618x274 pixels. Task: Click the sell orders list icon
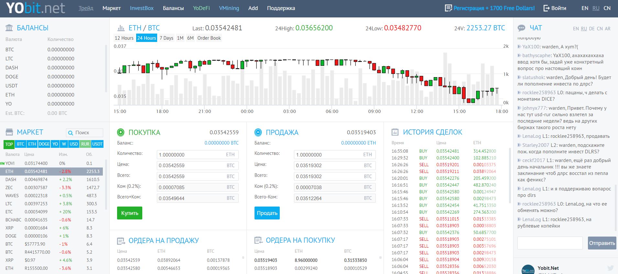(x=121, y=240)
